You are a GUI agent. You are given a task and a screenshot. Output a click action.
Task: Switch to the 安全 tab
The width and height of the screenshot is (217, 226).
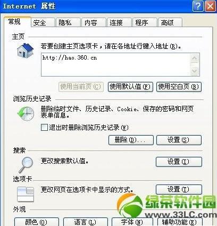pyautogui.click(x=43, y=22)
